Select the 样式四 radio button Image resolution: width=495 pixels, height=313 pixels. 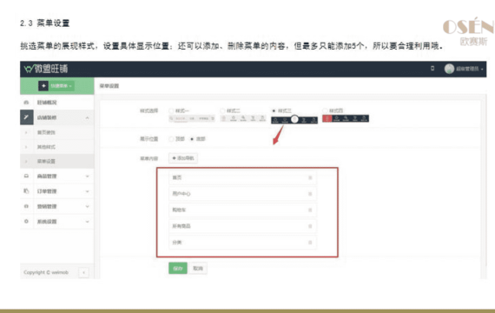coord(325,110)
